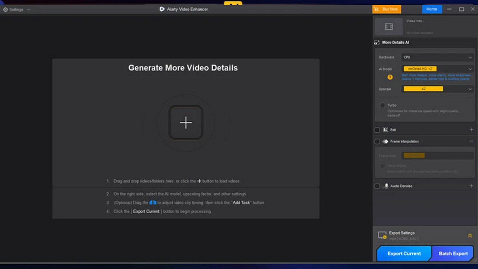
Task: Click the Audio Denoise microphone icon
Action: tap(386, 186)
